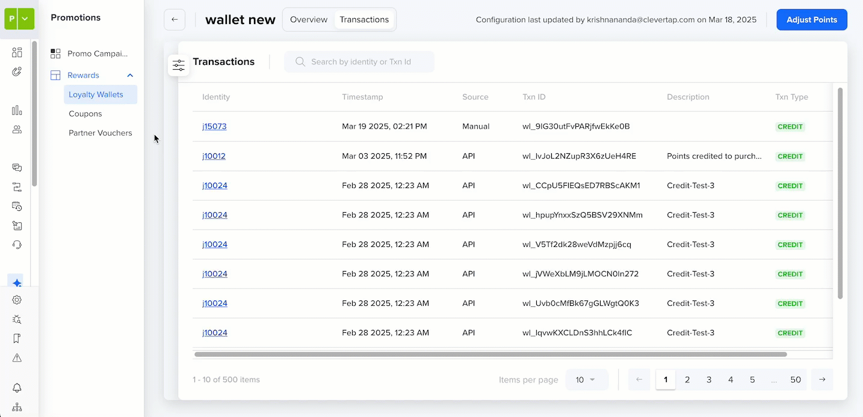The image size is (863, 417).
Task: Open the headset support icon in sidebar
Action: 17,245
